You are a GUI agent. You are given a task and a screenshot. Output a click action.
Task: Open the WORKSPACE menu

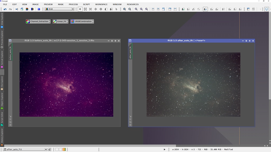pyautogui.click(x=101, y=4)
